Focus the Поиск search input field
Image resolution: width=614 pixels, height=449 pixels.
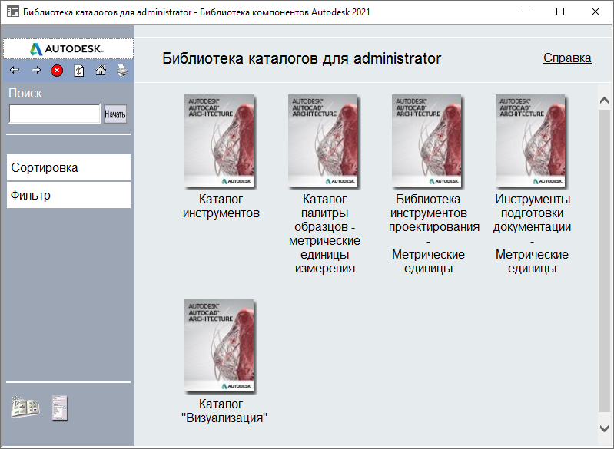pyautogui.click(x=55, y=114)
